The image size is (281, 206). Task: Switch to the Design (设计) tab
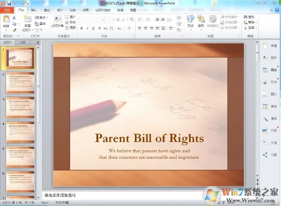click(60, 10)
